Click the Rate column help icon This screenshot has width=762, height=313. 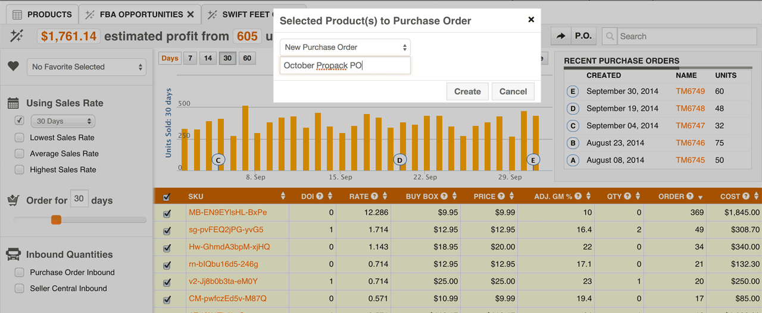coord(374,197)
